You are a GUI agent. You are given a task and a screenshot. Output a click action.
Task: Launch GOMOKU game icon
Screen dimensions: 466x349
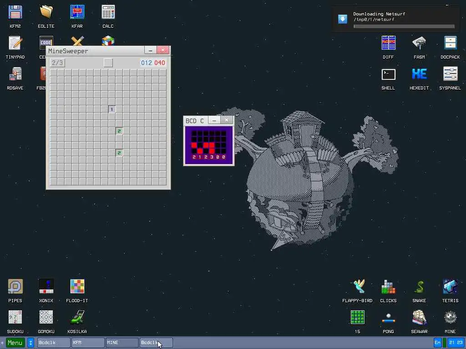(46, 322)
